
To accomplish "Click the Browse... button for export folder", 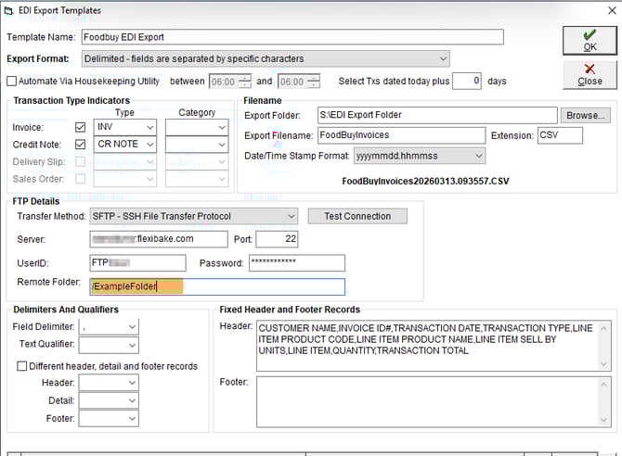I will pos(585,115).
